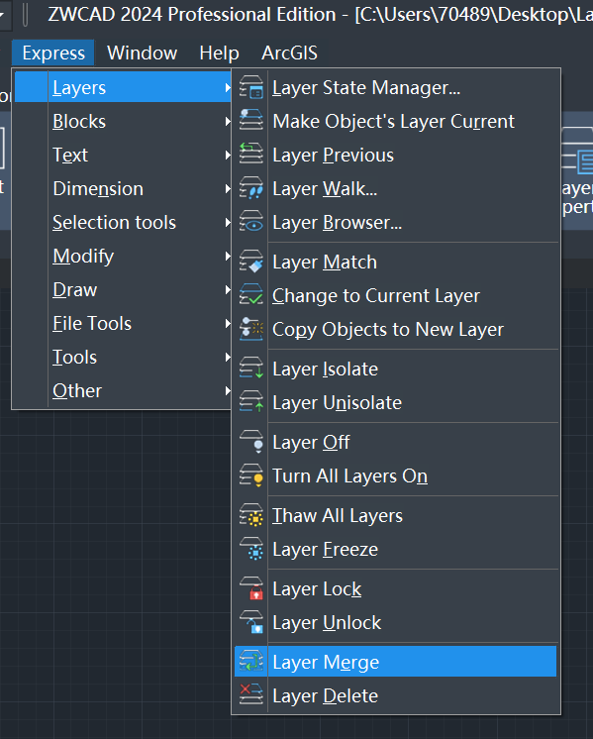Select Tools entry in Express menu
Viewport: 593px width, 739px height.
point(124,358)
